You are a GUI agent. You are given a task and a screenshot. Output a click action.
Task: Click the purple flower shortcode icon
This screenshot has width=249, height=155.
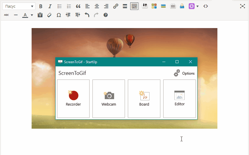(x=192, y=6)
